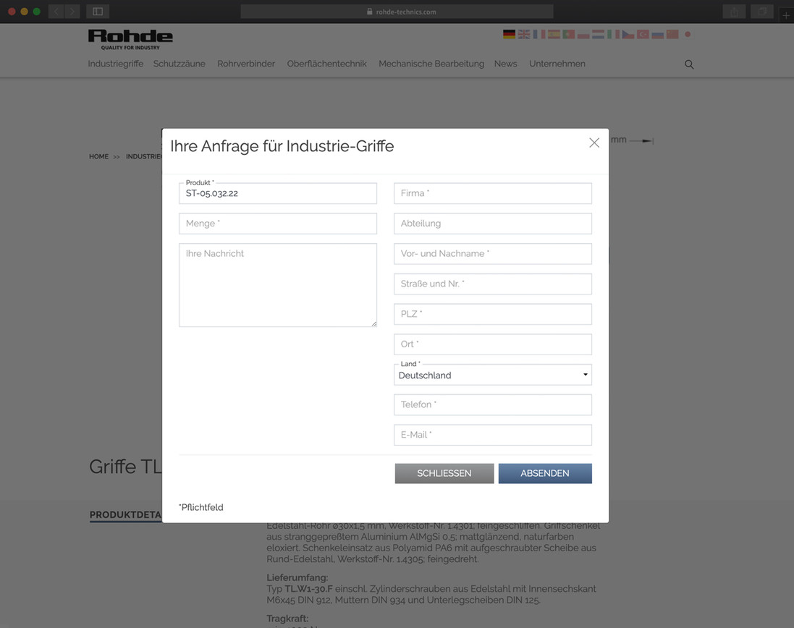Open the Land country dropdown
The height and width of the screenshot is (628, 794).
coord(493,375)
